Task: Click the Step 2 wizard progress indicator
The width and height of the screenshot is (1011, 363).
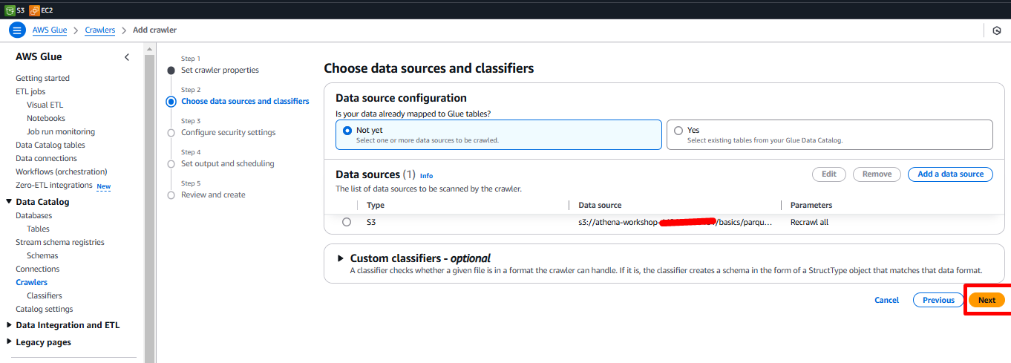Action: click(171, 102)
